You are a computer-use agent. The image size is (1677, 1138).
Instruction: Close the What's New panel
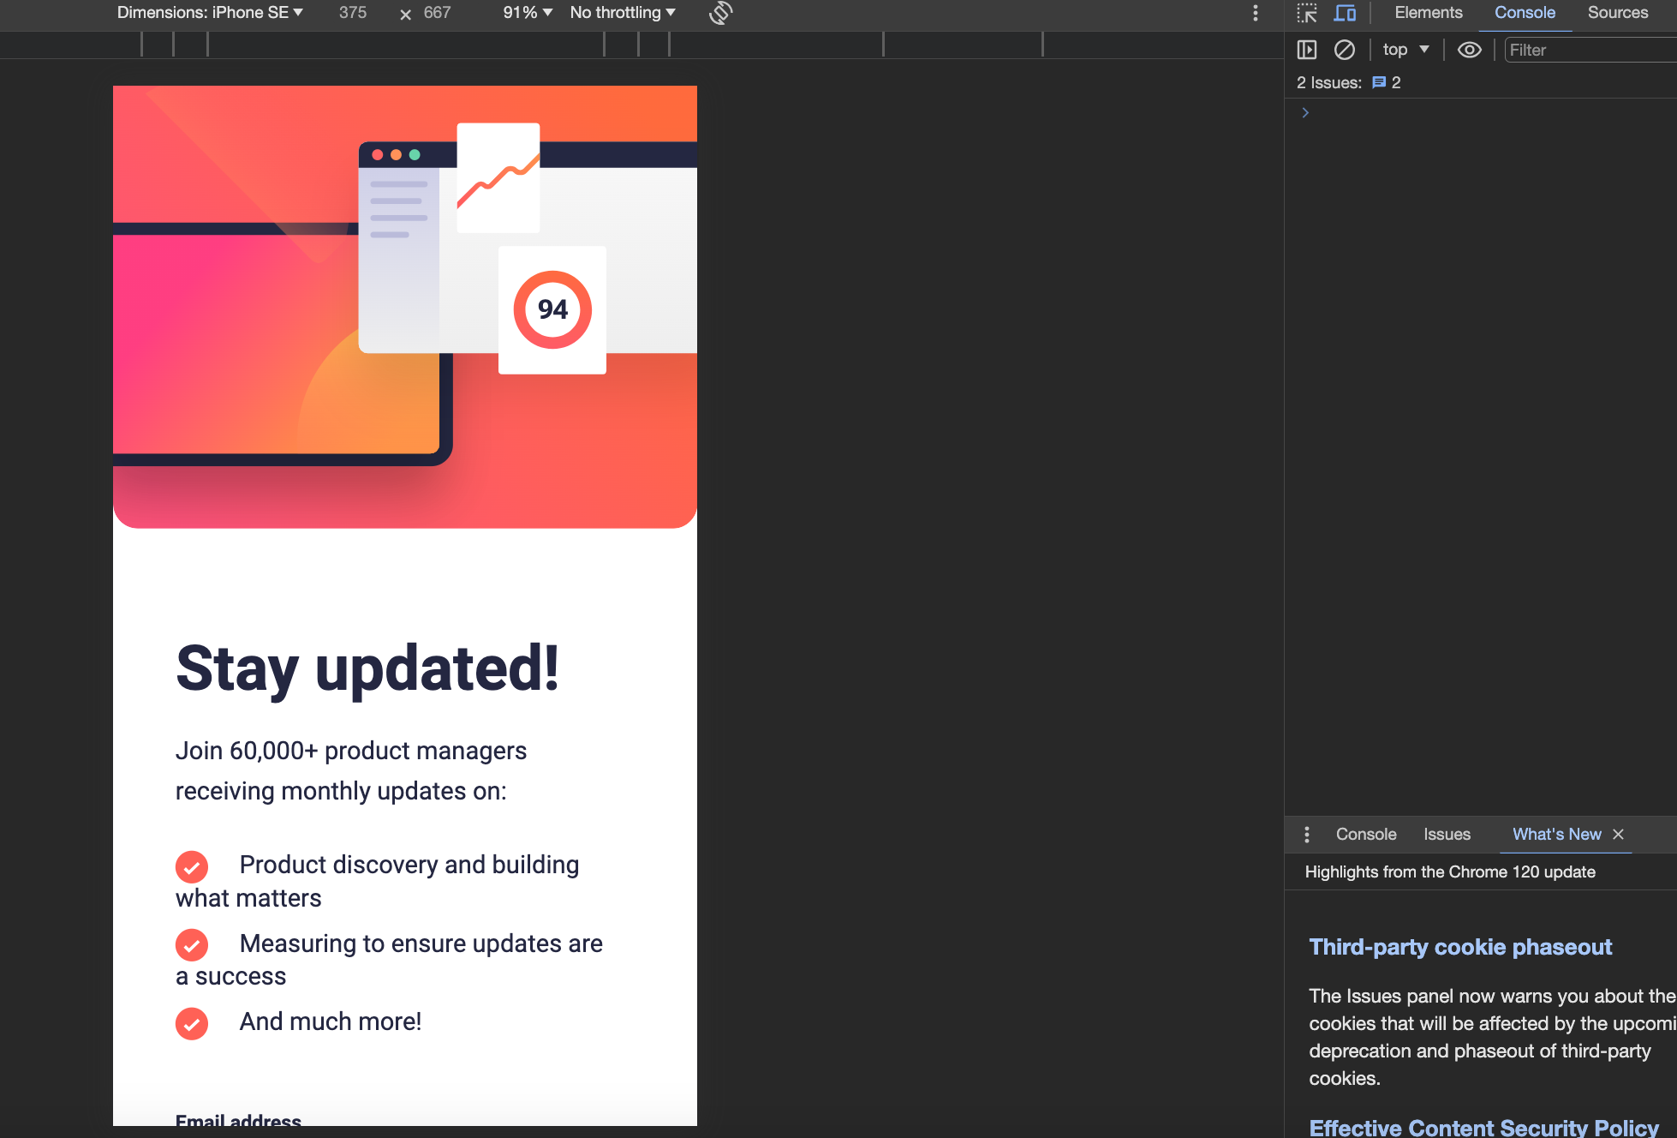click(x=1622, y=835)
